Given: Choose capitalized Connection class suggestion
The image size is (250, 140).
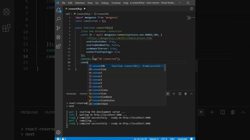Looking at the screenshot, I should point(126,93).
